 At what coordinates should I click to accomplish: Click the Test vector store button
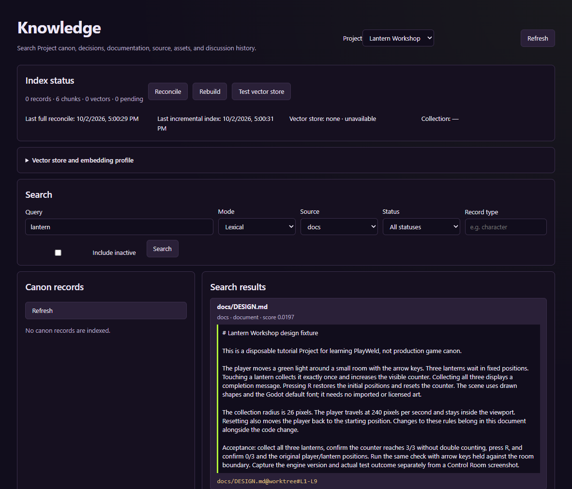(x=261, y=91)
